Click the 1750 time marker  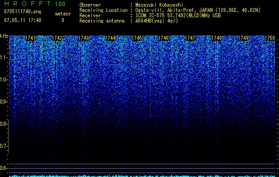pos(270,38)
